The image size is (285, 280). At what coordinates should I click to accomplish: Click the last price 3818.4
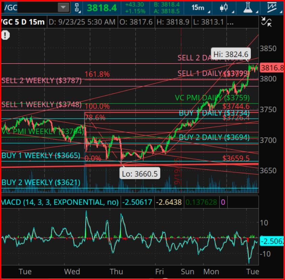pyautogui.click(x=102, y=8)
